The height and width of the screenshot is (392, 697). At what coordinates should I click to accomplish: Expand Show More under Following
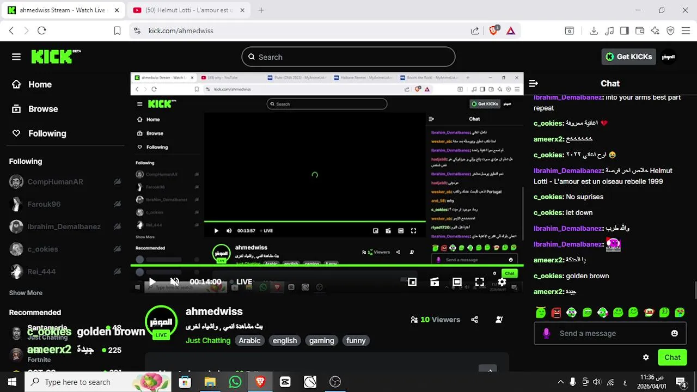[x=26, y=293]
